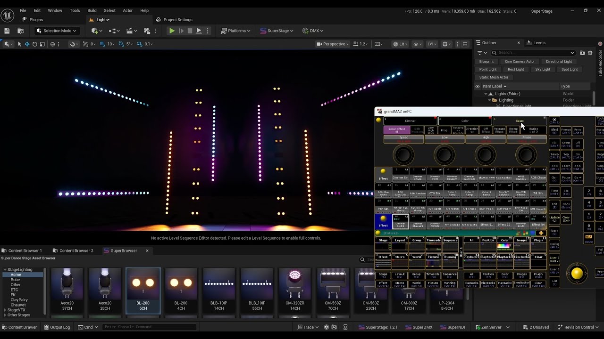
Task: Open the File menu
Action: click(x=23, y=10)
